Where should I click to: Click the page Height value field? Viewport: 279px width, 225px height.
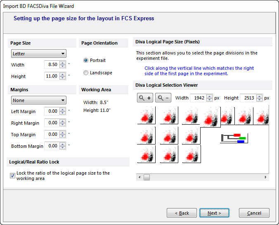(52, 76)
